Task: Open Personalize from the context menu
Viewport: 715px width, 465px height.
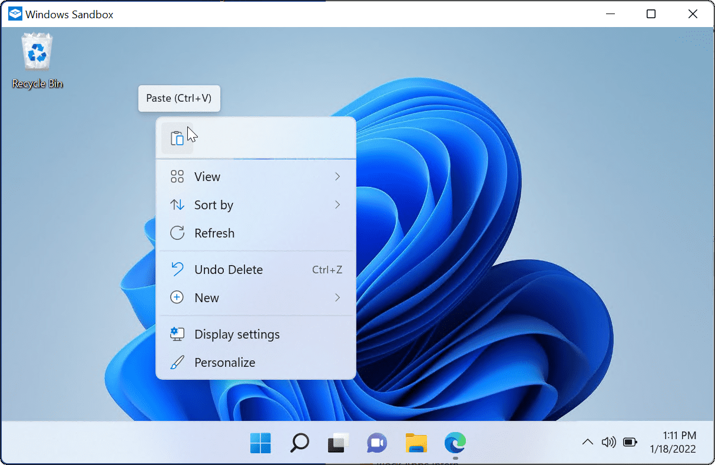Action: tap(224, 362)
